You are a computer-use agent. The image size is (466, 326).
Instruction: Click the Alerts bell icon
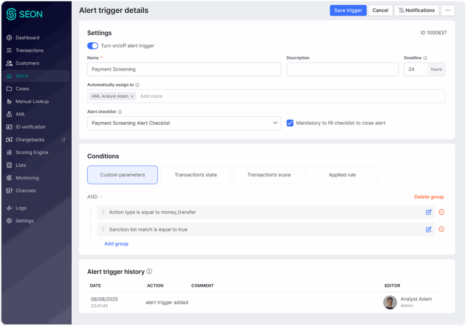[x=9, y=76]
